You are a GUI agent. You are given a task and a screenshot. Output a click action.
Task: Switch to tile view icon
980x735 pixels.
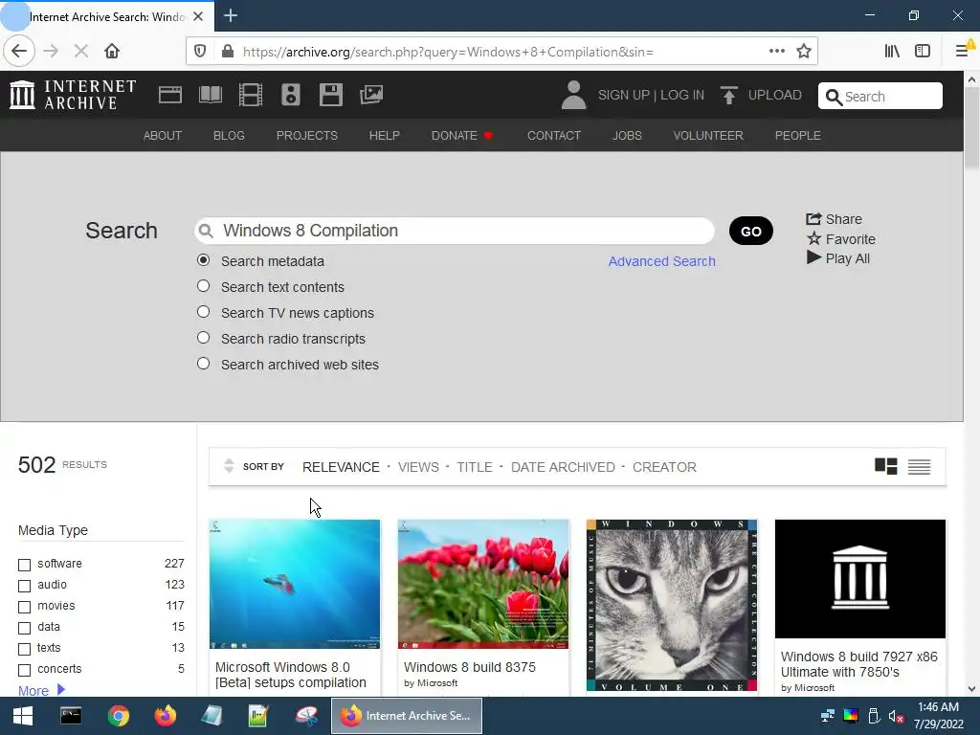[885, 466]
